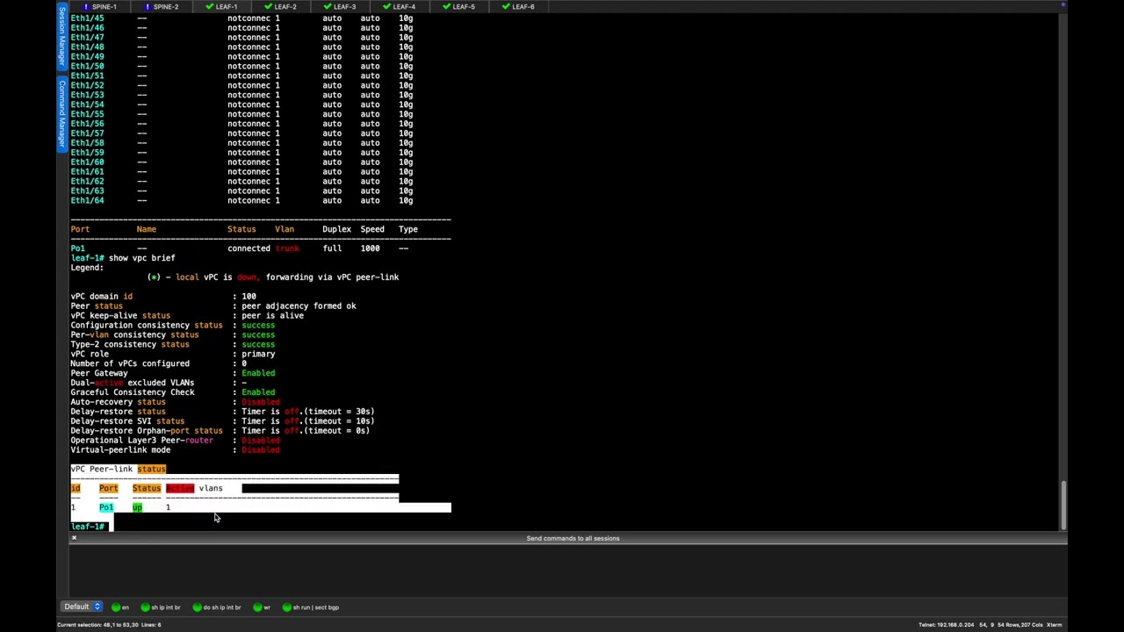Run the 'en' quick command button
This screenshot has width=1124, height=632.
(x=120, y=607)
